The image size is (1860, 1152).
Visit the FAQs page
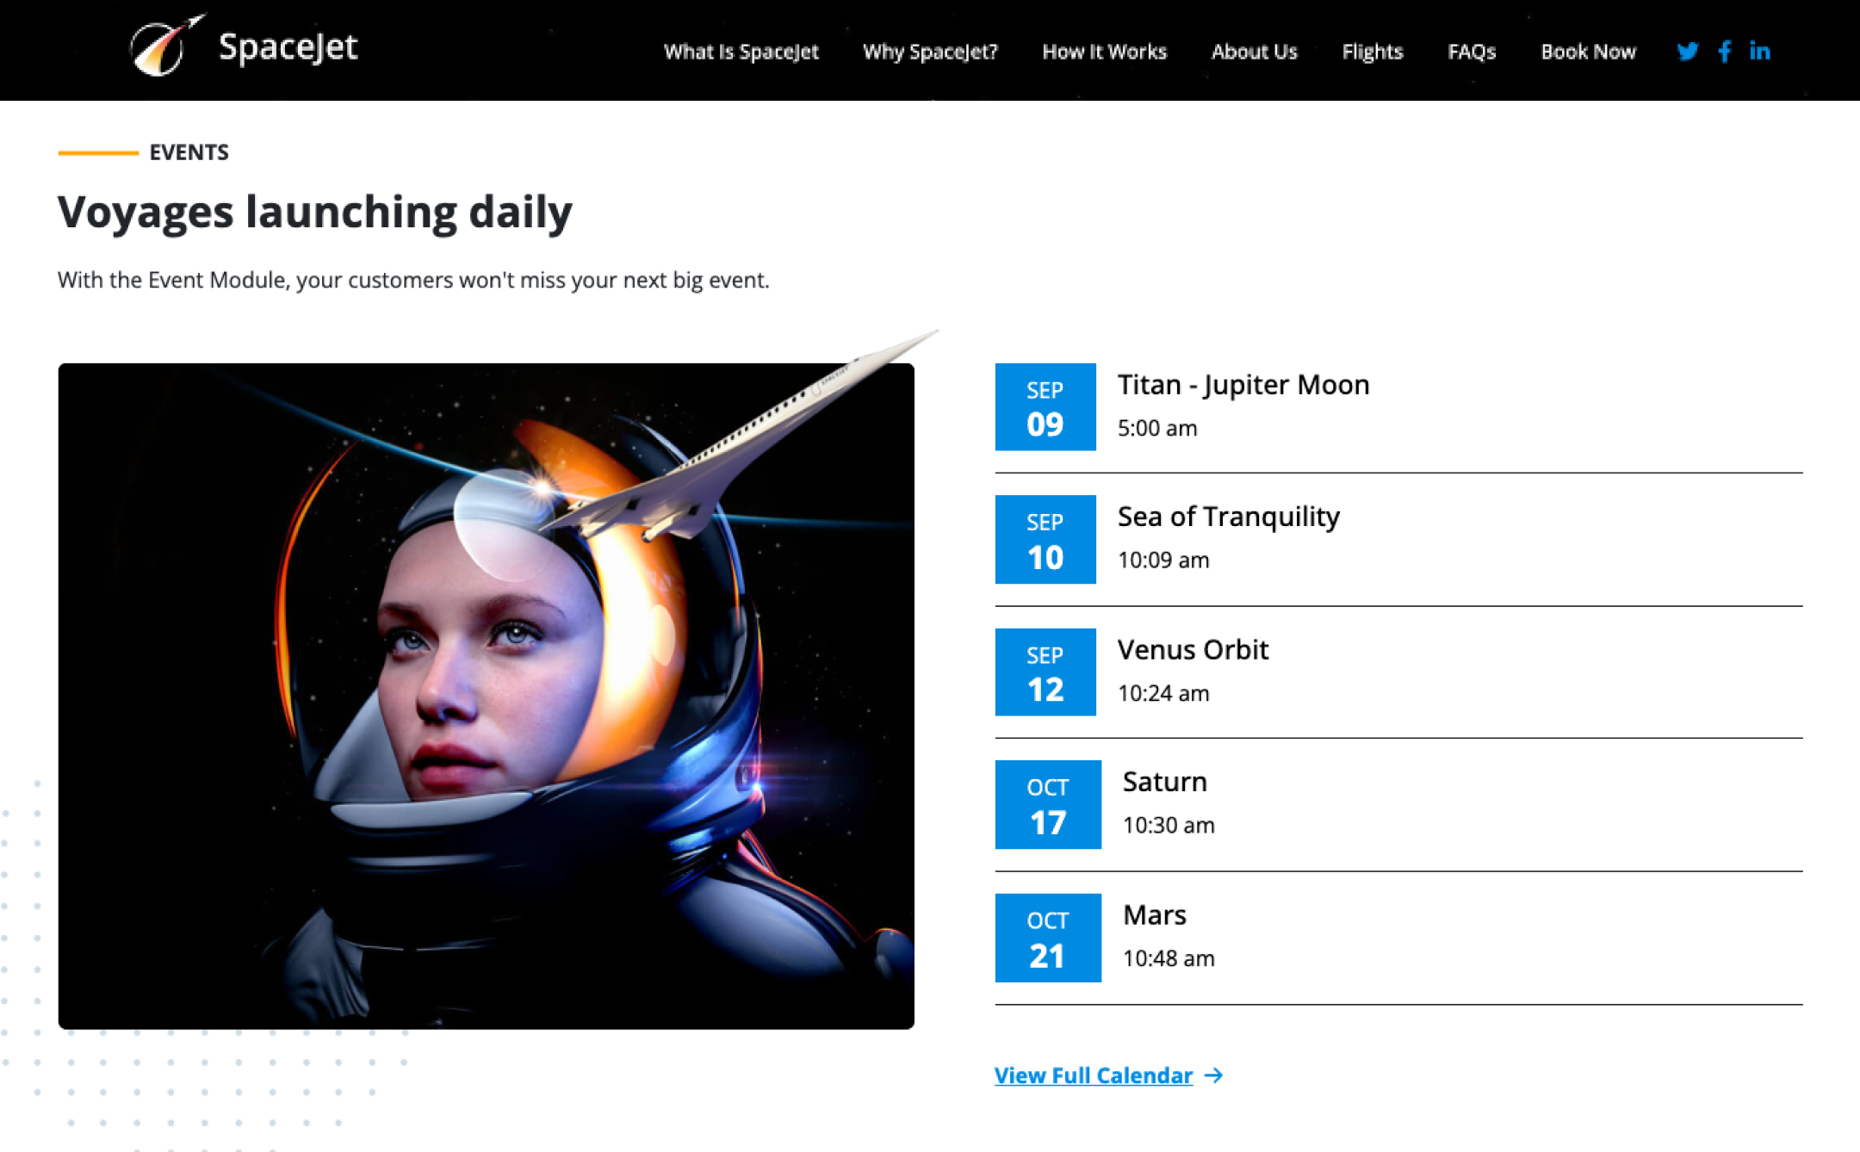click(1472, 52)
